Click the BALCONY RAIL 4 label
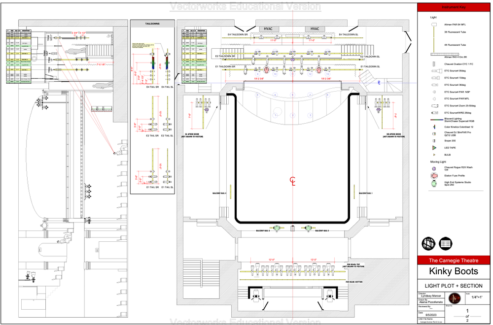493x325 pixels. tap(219, 194)
